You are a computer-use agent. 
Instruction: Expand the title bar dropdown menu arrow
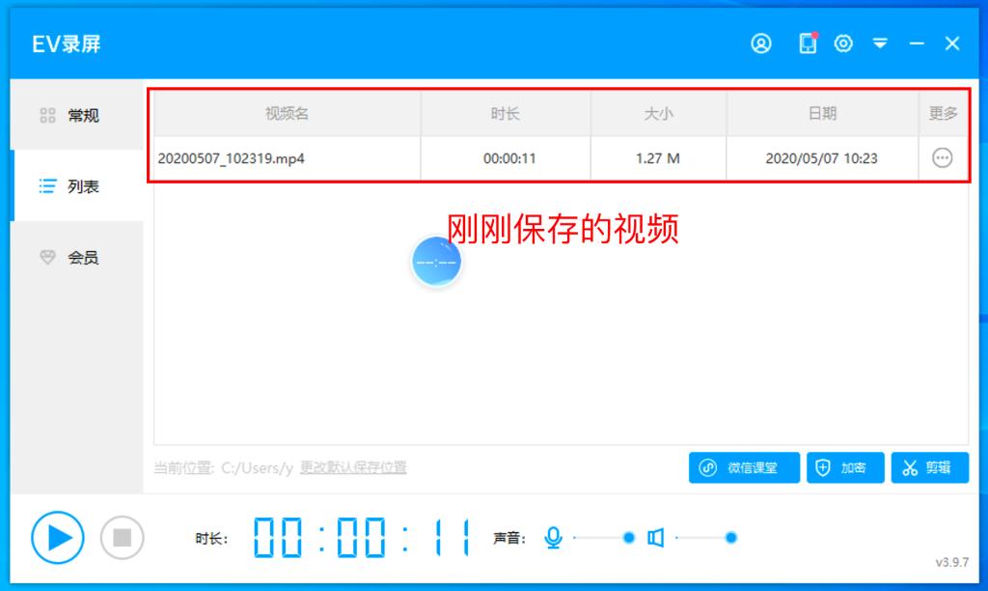(880, 43)
